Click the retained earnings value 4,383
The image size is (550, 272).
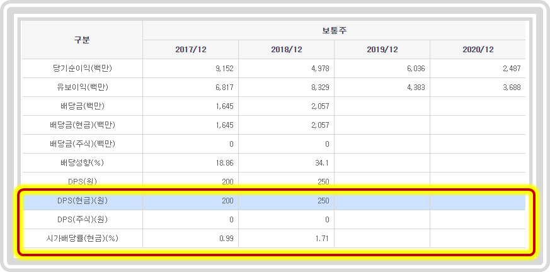[416, 88]
